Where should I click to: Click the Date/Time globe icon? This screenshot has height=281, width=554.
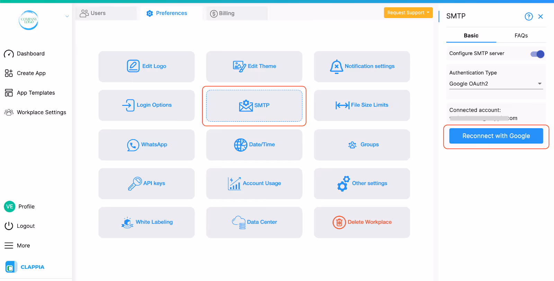click(x=241, y=145)
